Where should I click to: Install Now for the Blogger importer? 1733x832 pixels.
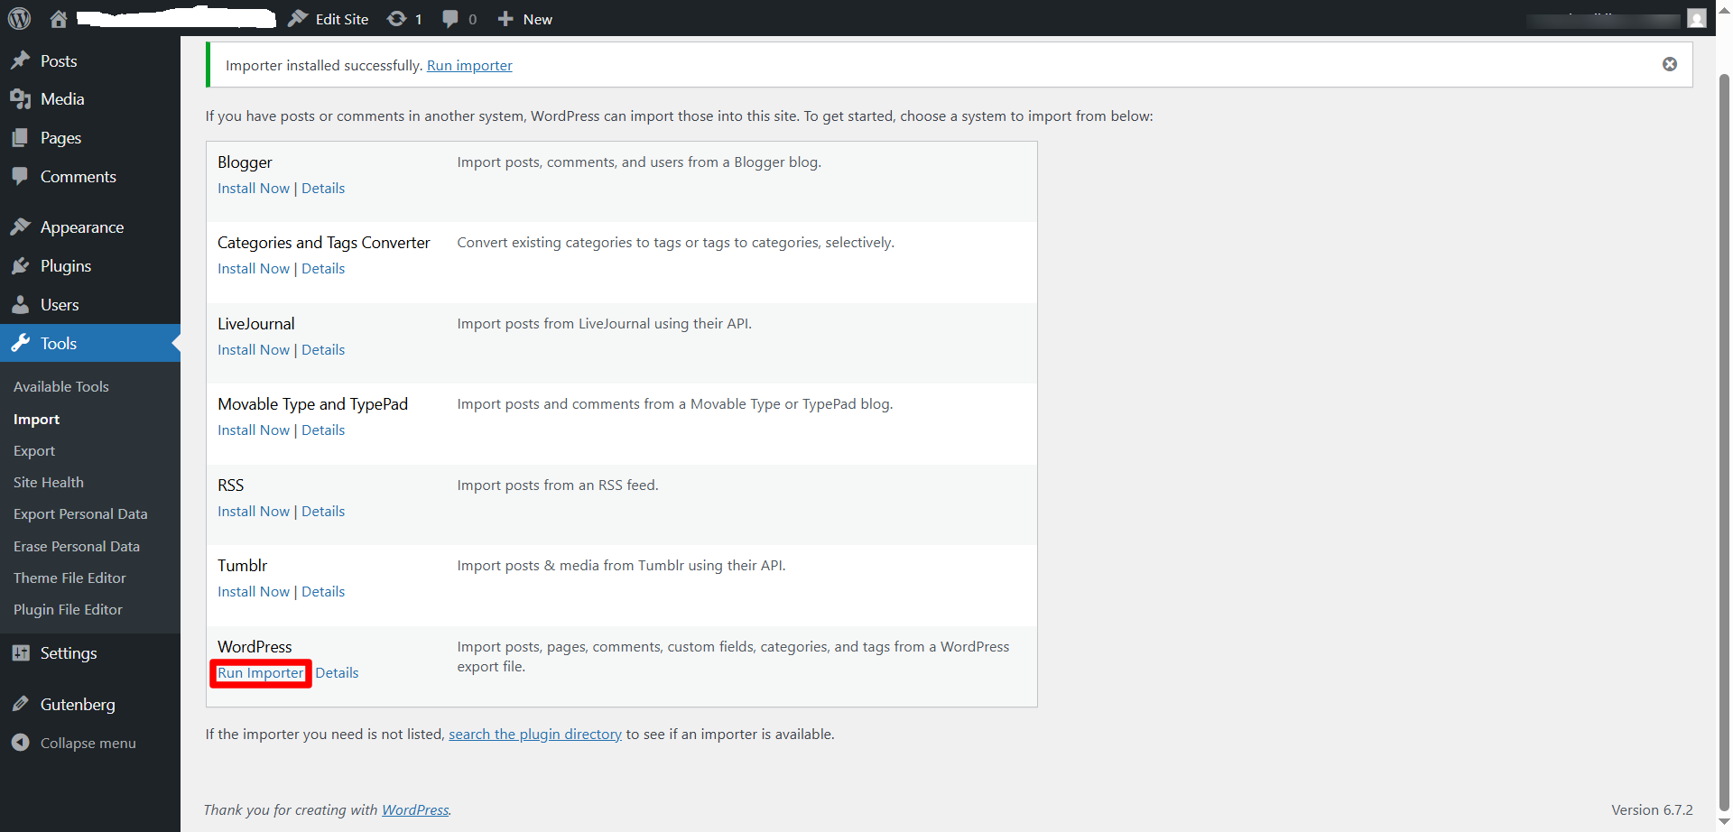tap(253, 188)
